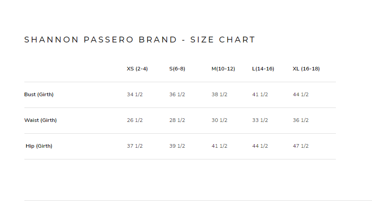Click the L waist value 33 1/2

[x=260, y=120]
